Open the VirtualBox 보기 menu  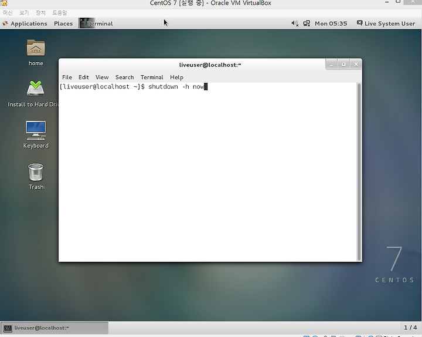coord(24,13)
